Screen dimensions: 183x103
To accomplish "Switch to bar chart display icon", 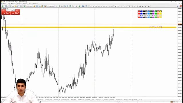I will [57, 6].
